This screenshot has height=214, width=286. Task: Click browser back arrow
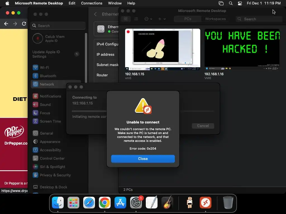pos(6,24)
